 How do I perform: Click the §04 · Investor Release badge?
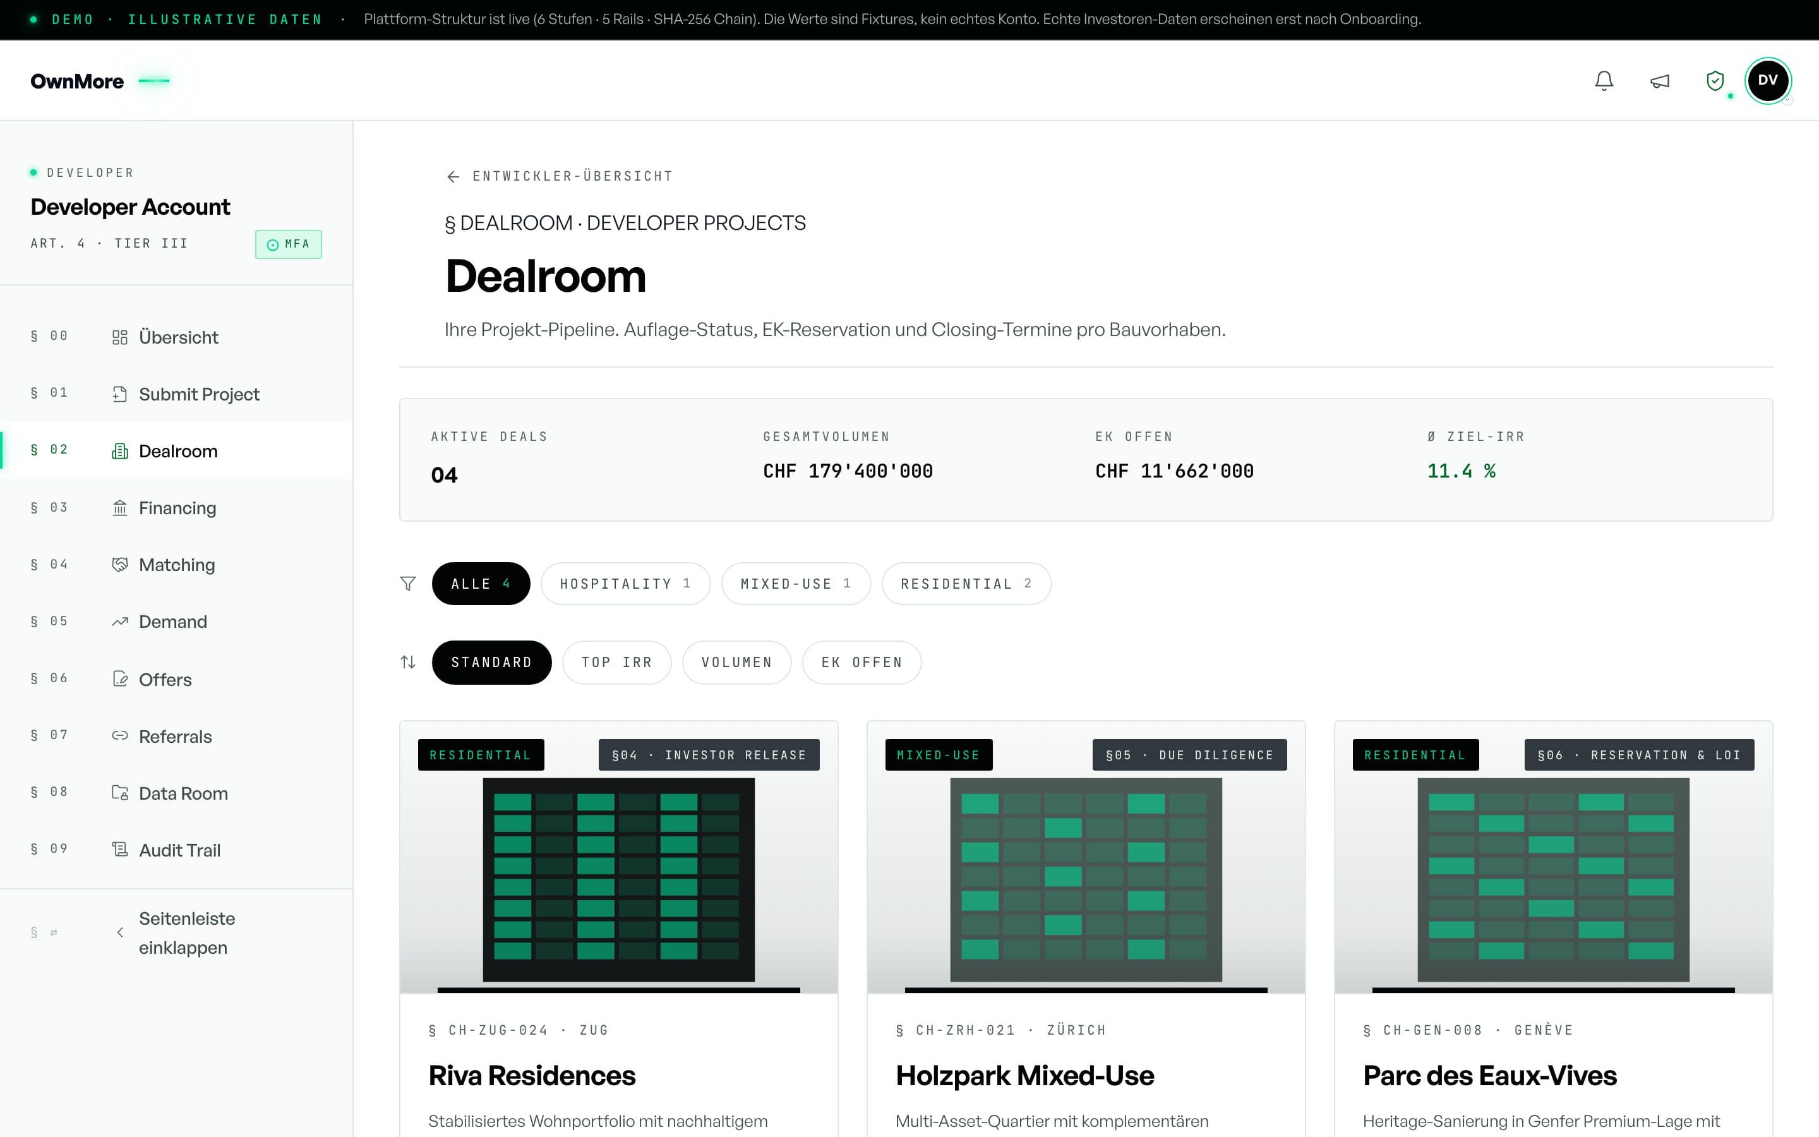[x=709, y=755]
